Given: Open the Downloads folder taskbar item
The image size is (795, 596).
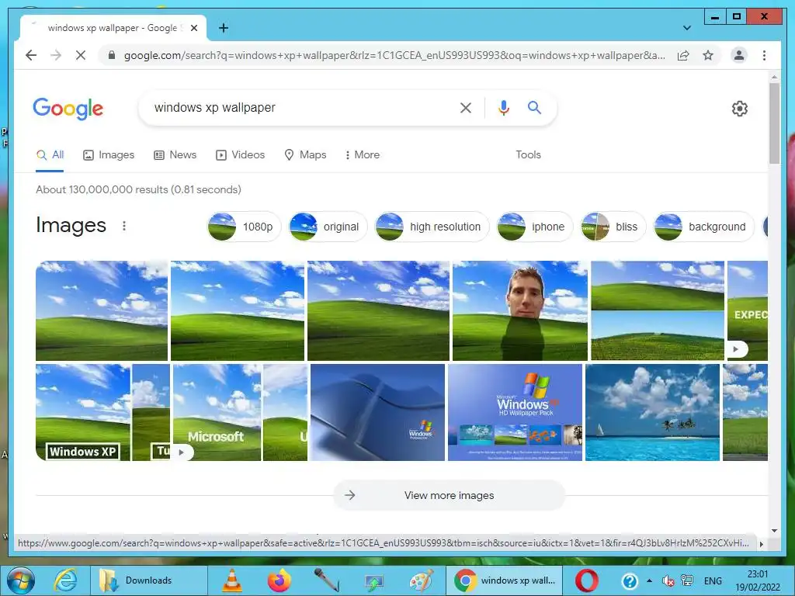Looking at the screenshot, I should point(149,580).
